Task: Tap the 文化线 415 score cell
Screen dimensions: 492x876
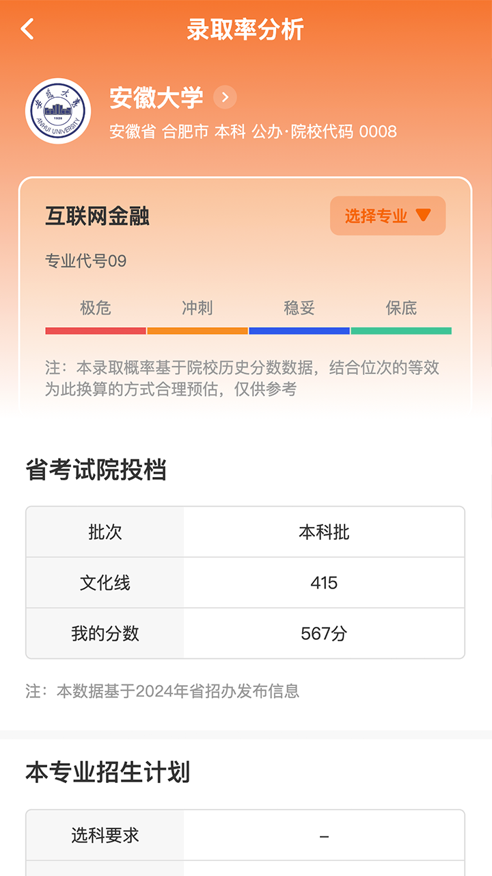Action: (325, 582)
